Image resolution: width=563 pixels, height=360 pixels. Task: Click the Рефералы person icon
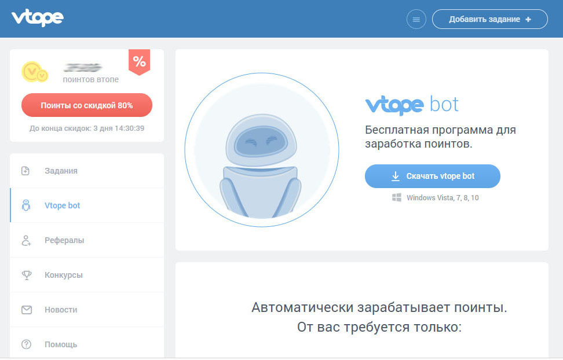(25, 240)
